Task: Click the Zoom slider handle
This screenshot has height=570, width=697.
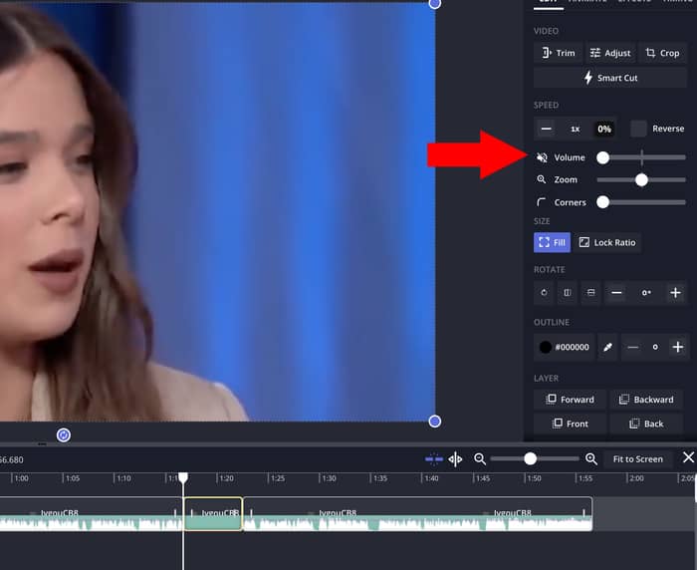Action: click(x=641, y=180)
